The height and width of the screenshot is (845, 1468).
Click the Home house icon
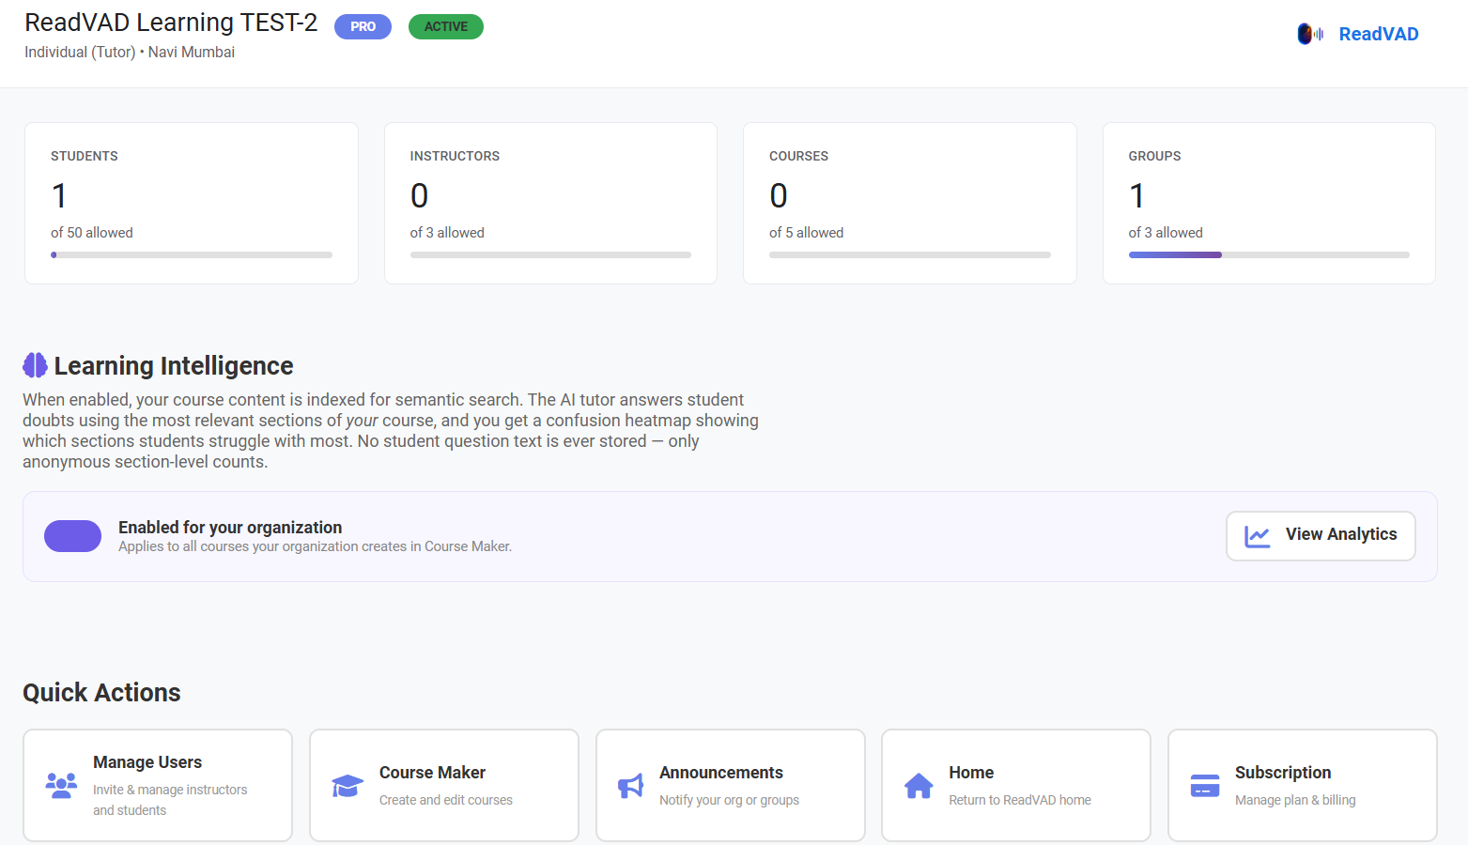point(919,786)
